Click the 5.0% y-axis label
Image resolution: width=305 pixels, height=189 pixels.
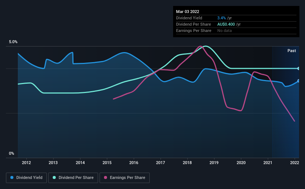[13, 42]
